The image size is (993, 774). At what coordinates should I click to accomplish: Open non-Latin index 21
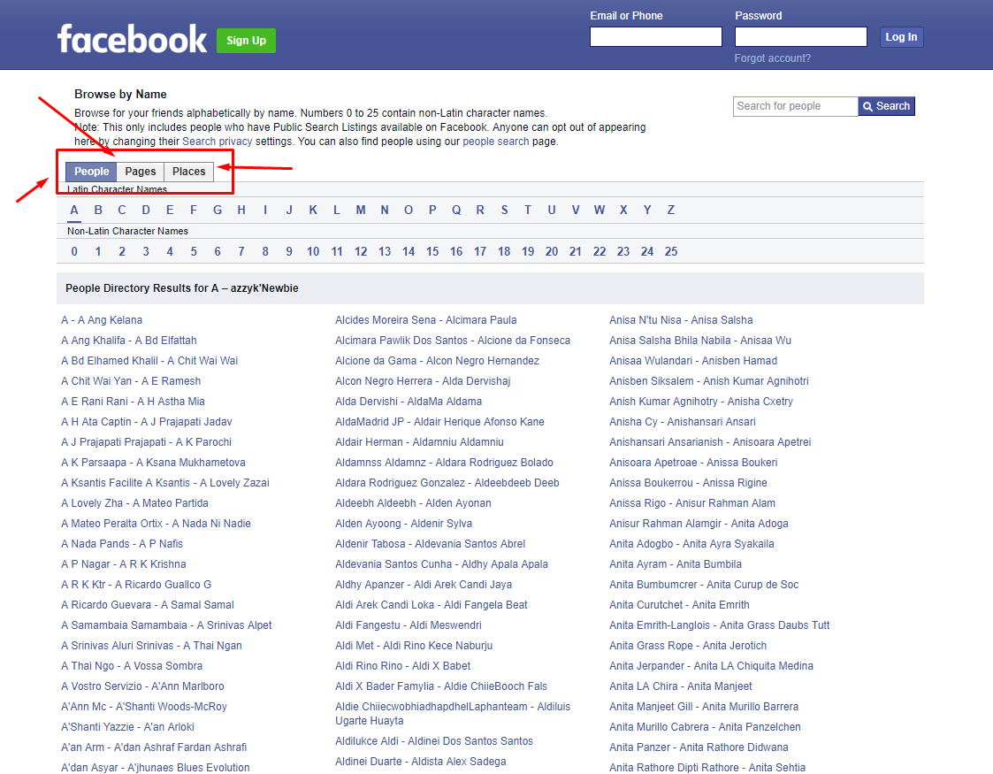tap(575, 251)
